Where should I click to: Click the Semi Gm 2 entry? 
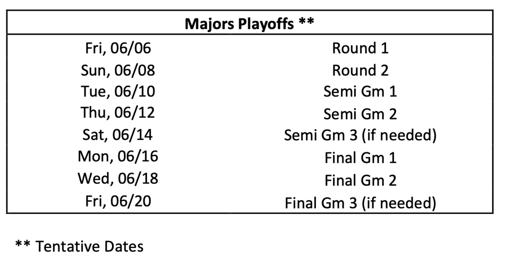(x=360, y=114)
